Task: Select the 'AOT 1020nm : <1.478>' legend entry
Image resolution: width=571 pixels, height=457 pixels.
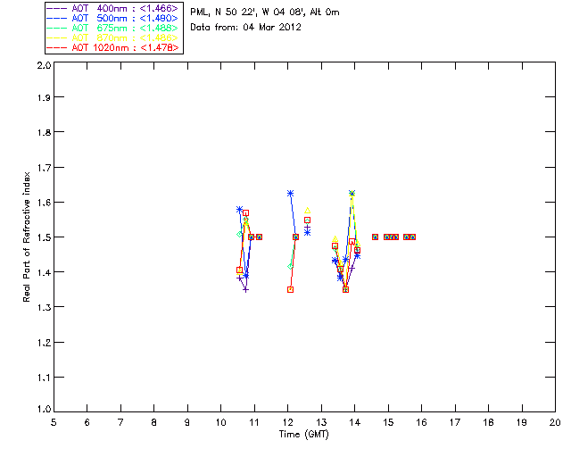Action: [x=112, y=47]
